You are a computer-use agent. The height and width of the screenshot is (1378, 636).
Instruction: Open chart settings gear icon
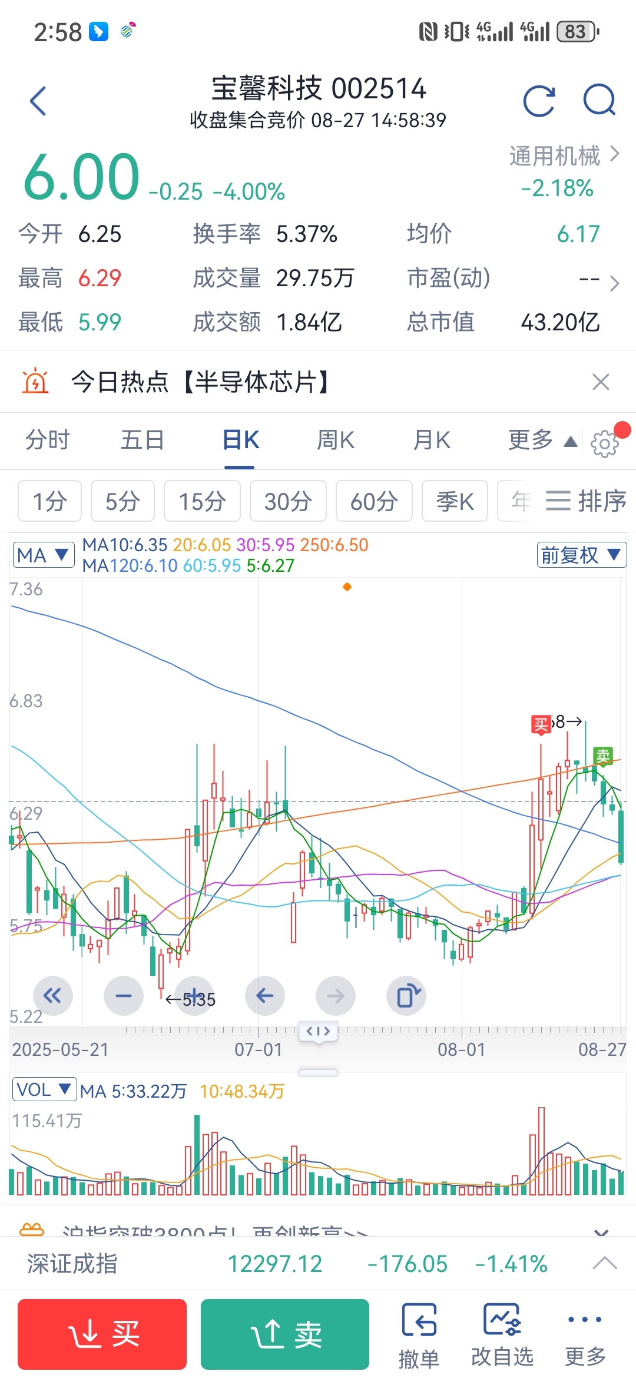click(x=604, y=443)
